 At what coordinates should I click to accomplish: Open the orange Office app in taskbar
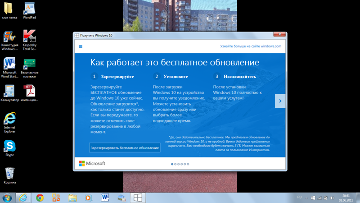[x=56, y=198]
